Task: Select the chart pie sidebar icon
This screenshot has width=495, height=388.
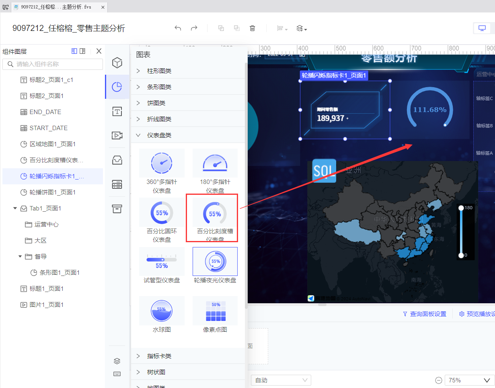Action: coord(117,87)
